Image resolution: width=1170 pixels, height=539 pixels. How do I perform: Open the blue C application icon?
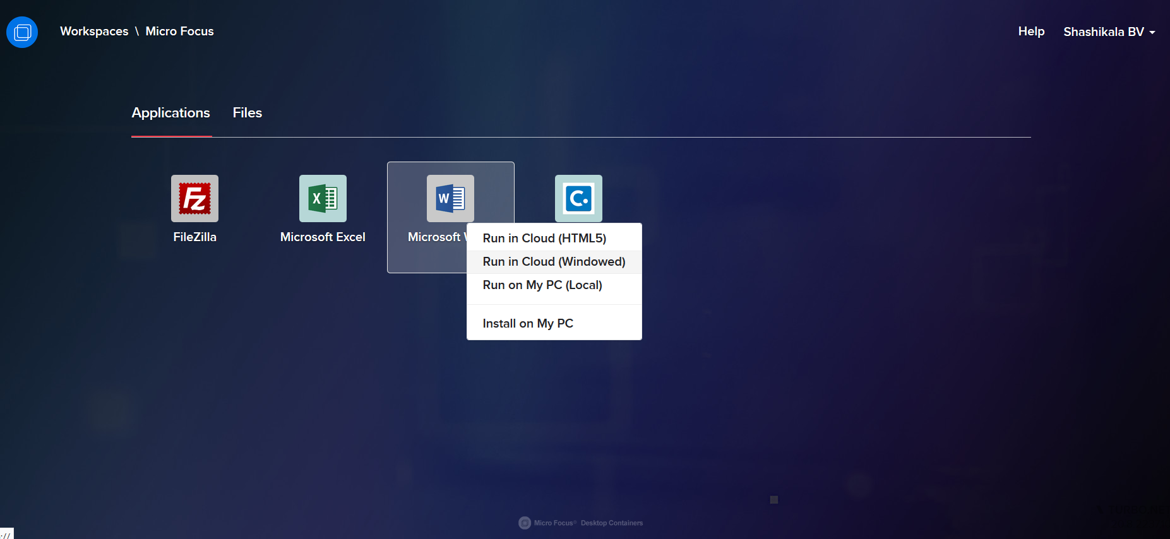(x=578, y=198)
